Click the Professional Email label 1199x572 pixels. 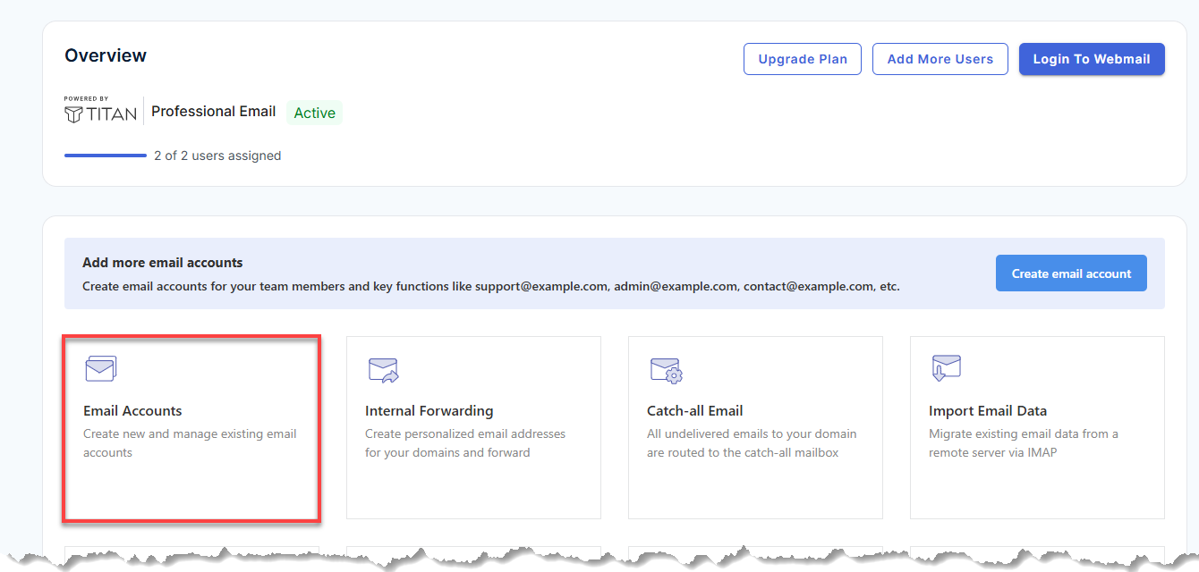point(214,112)
